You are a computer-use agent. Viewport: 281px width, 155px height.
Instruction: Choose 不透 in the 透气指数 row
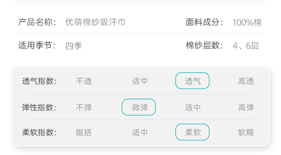tap(84, 81)
